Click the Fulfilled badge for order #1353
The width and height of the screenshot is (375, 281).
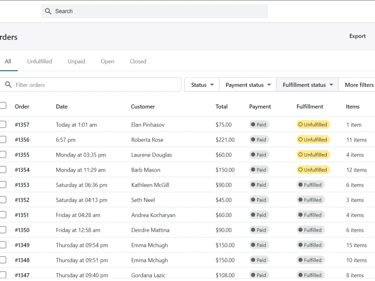click(310, 185)
